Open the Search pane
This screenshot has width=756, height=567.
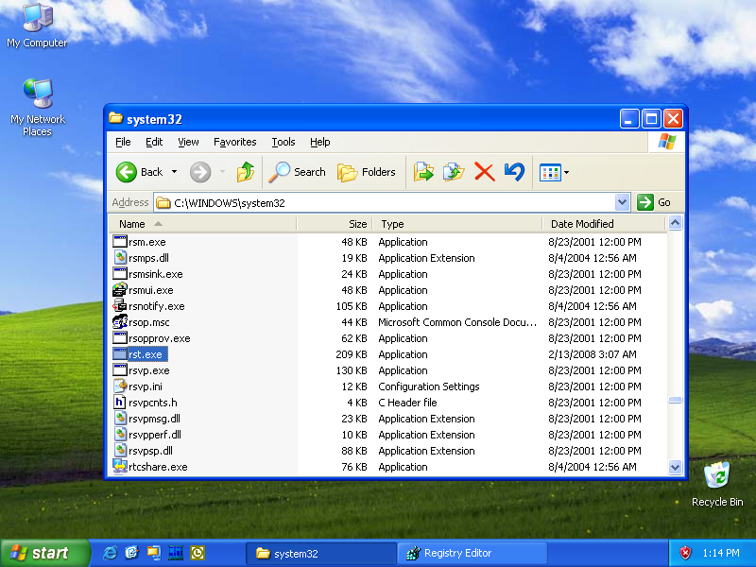pyautogui.click(x=297, y=172)
